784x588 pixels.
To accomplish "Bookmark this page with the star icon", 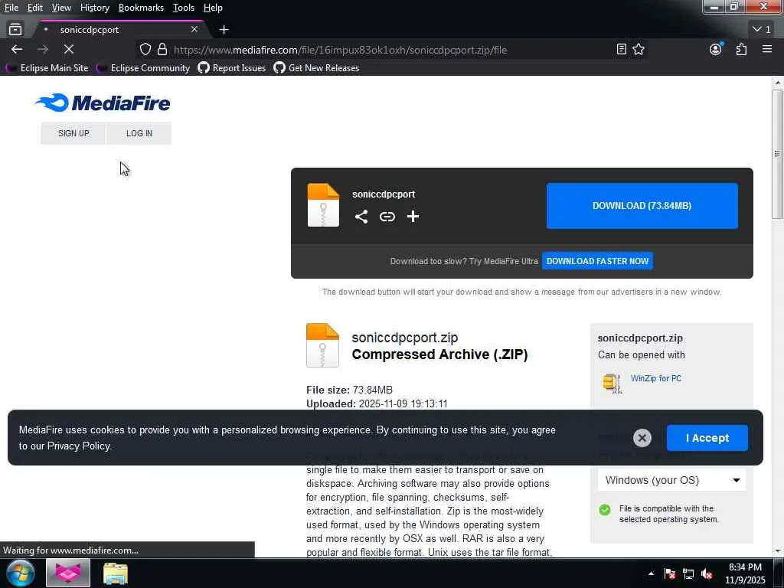I will (639, 49).
